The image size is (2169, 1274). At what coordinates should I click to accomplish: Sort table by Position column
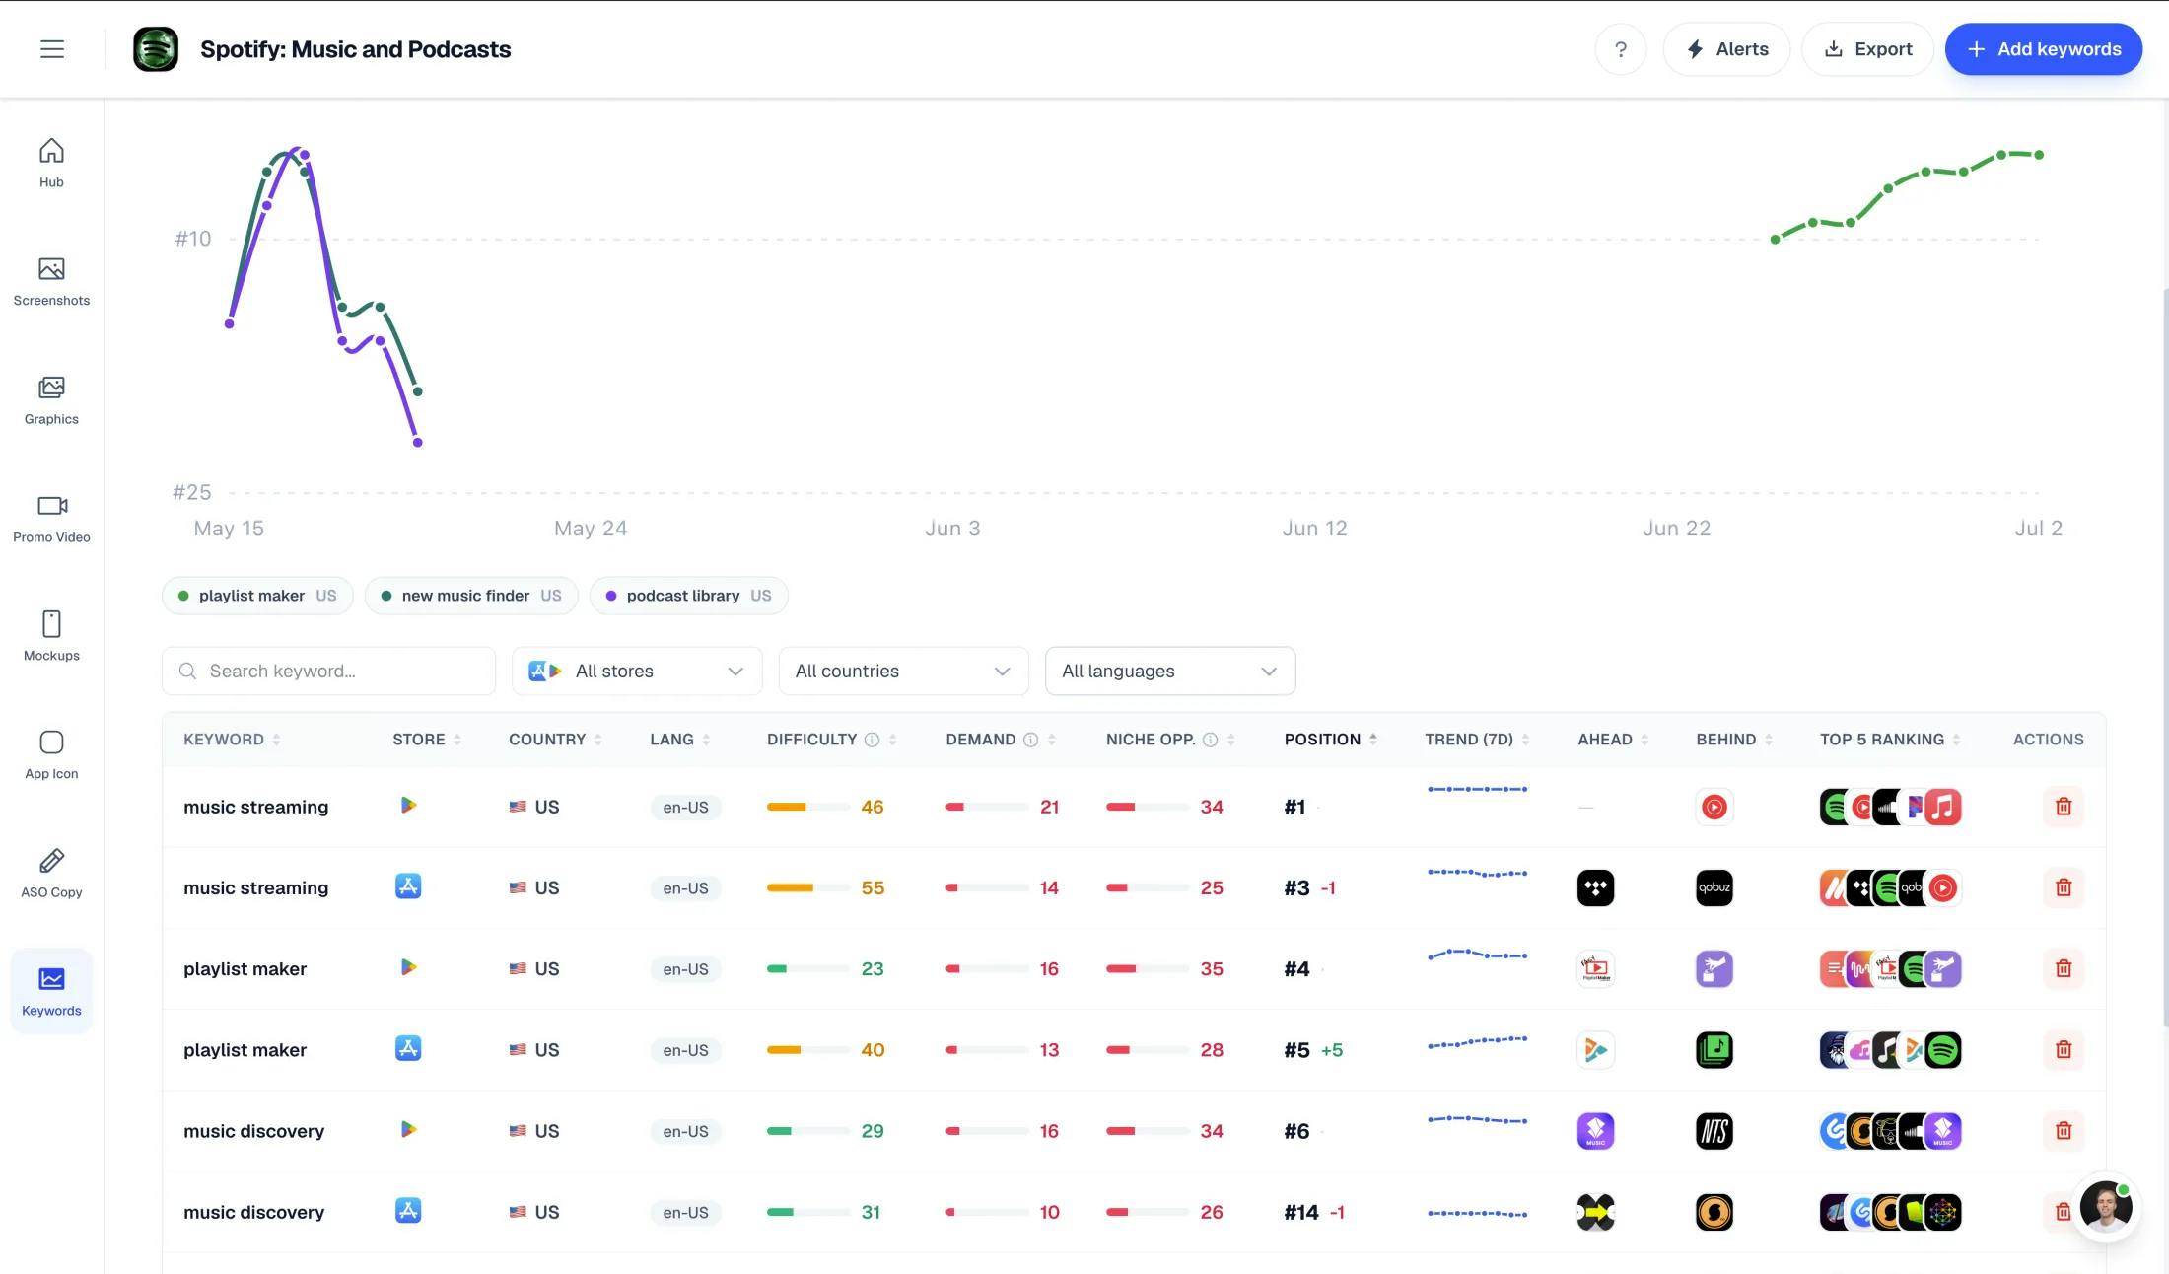point(1330,740)
